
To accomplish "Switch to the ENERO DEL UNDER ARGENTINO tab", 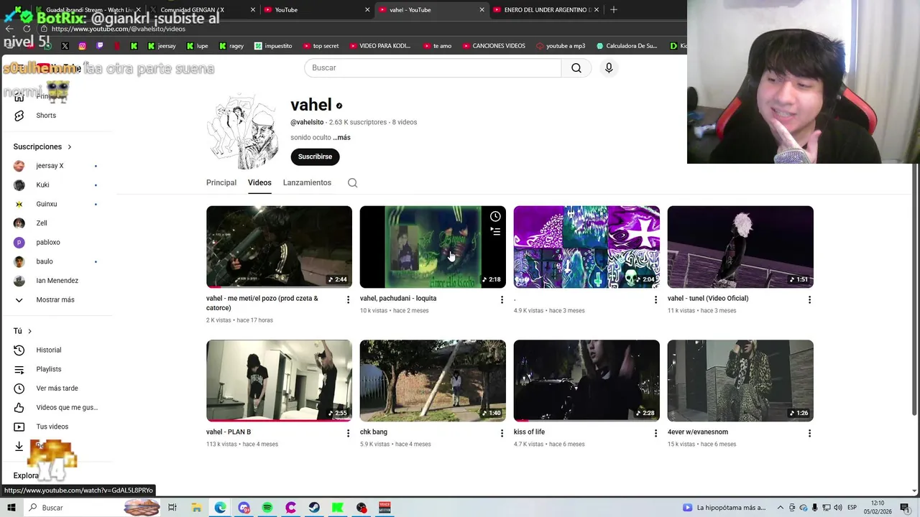I will click(x=546, y=10).
